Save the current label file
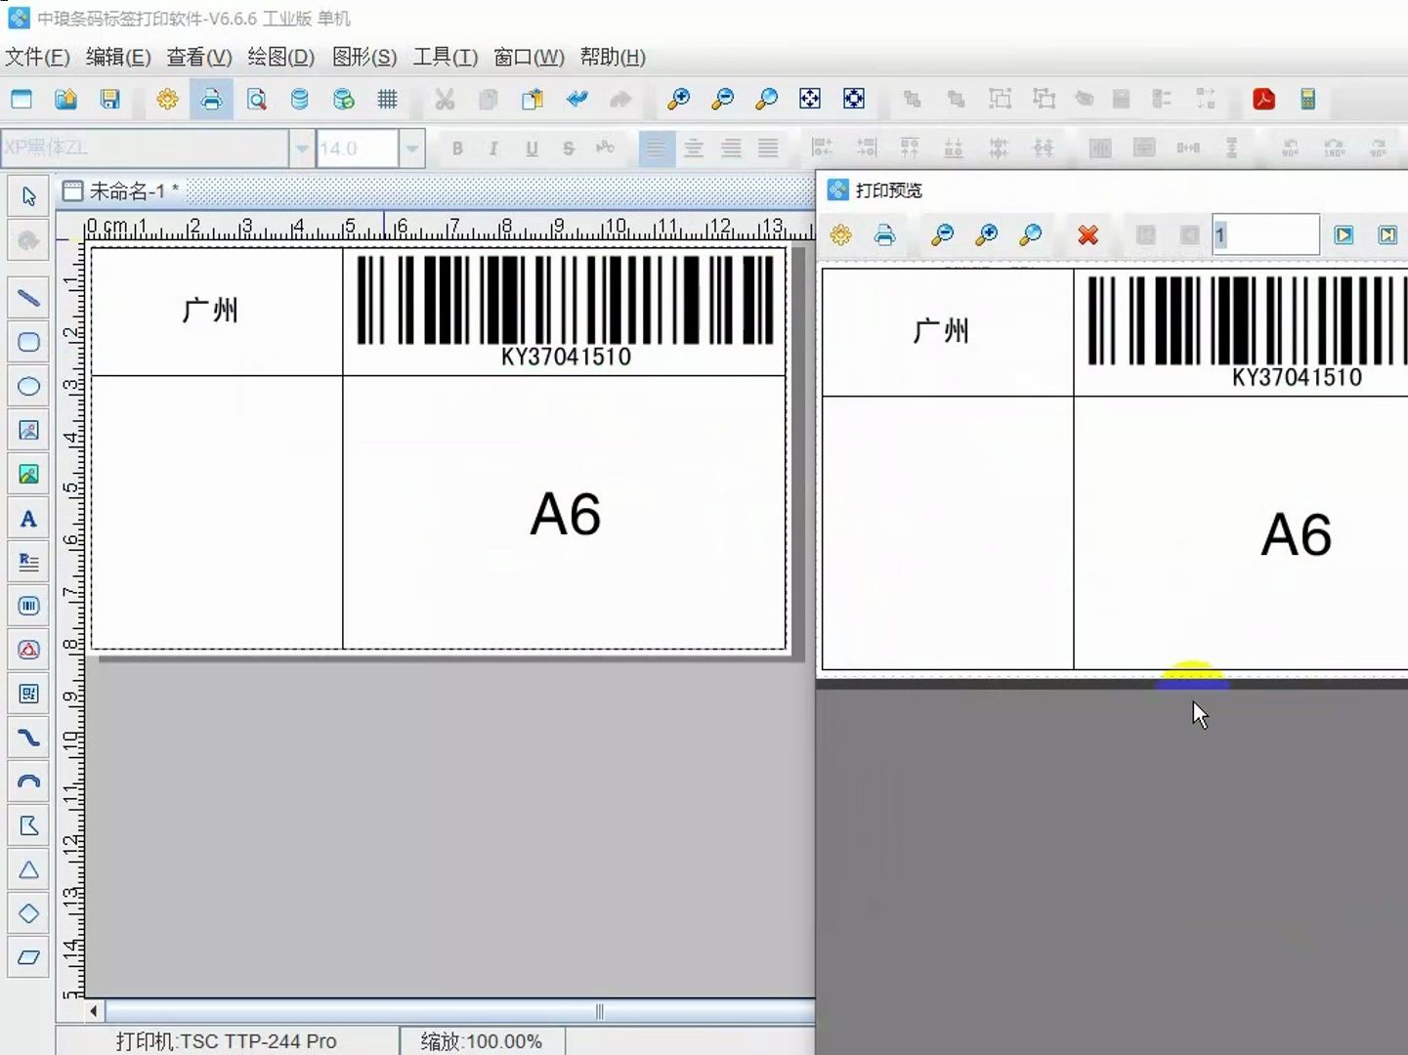Image resolution: width=1408 pixels, height=1055 pixels. click(109, 99)
